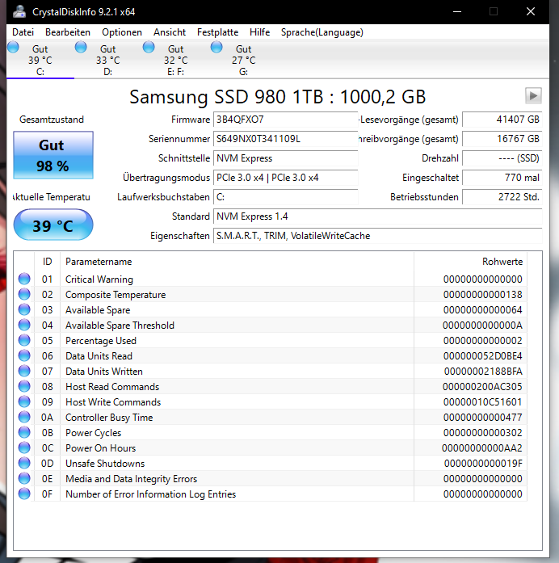The image size is (559, 563).
Task: Click the Schnittstelle field NVM Express
Action: [x=286, y=158]
